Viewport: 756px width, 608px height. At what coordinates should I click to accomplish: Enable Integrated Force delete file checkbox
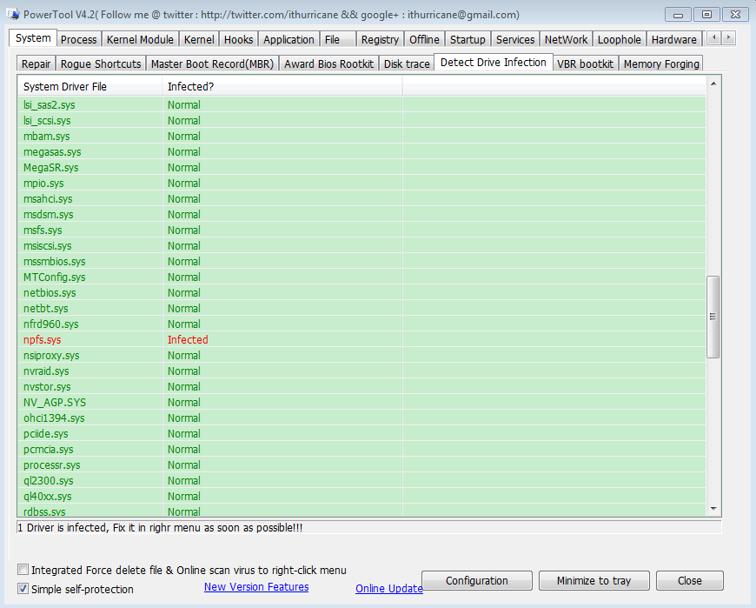click(23, 570)
